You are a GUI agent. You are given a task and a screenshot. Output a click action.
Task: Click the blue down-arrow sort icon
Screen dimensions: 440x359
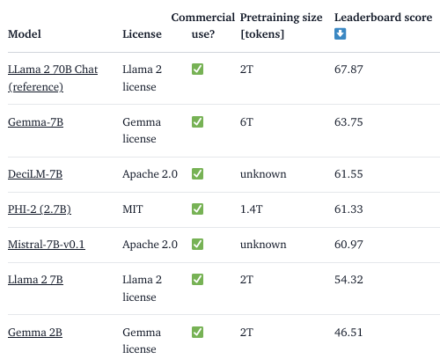[x=340, y=33]
